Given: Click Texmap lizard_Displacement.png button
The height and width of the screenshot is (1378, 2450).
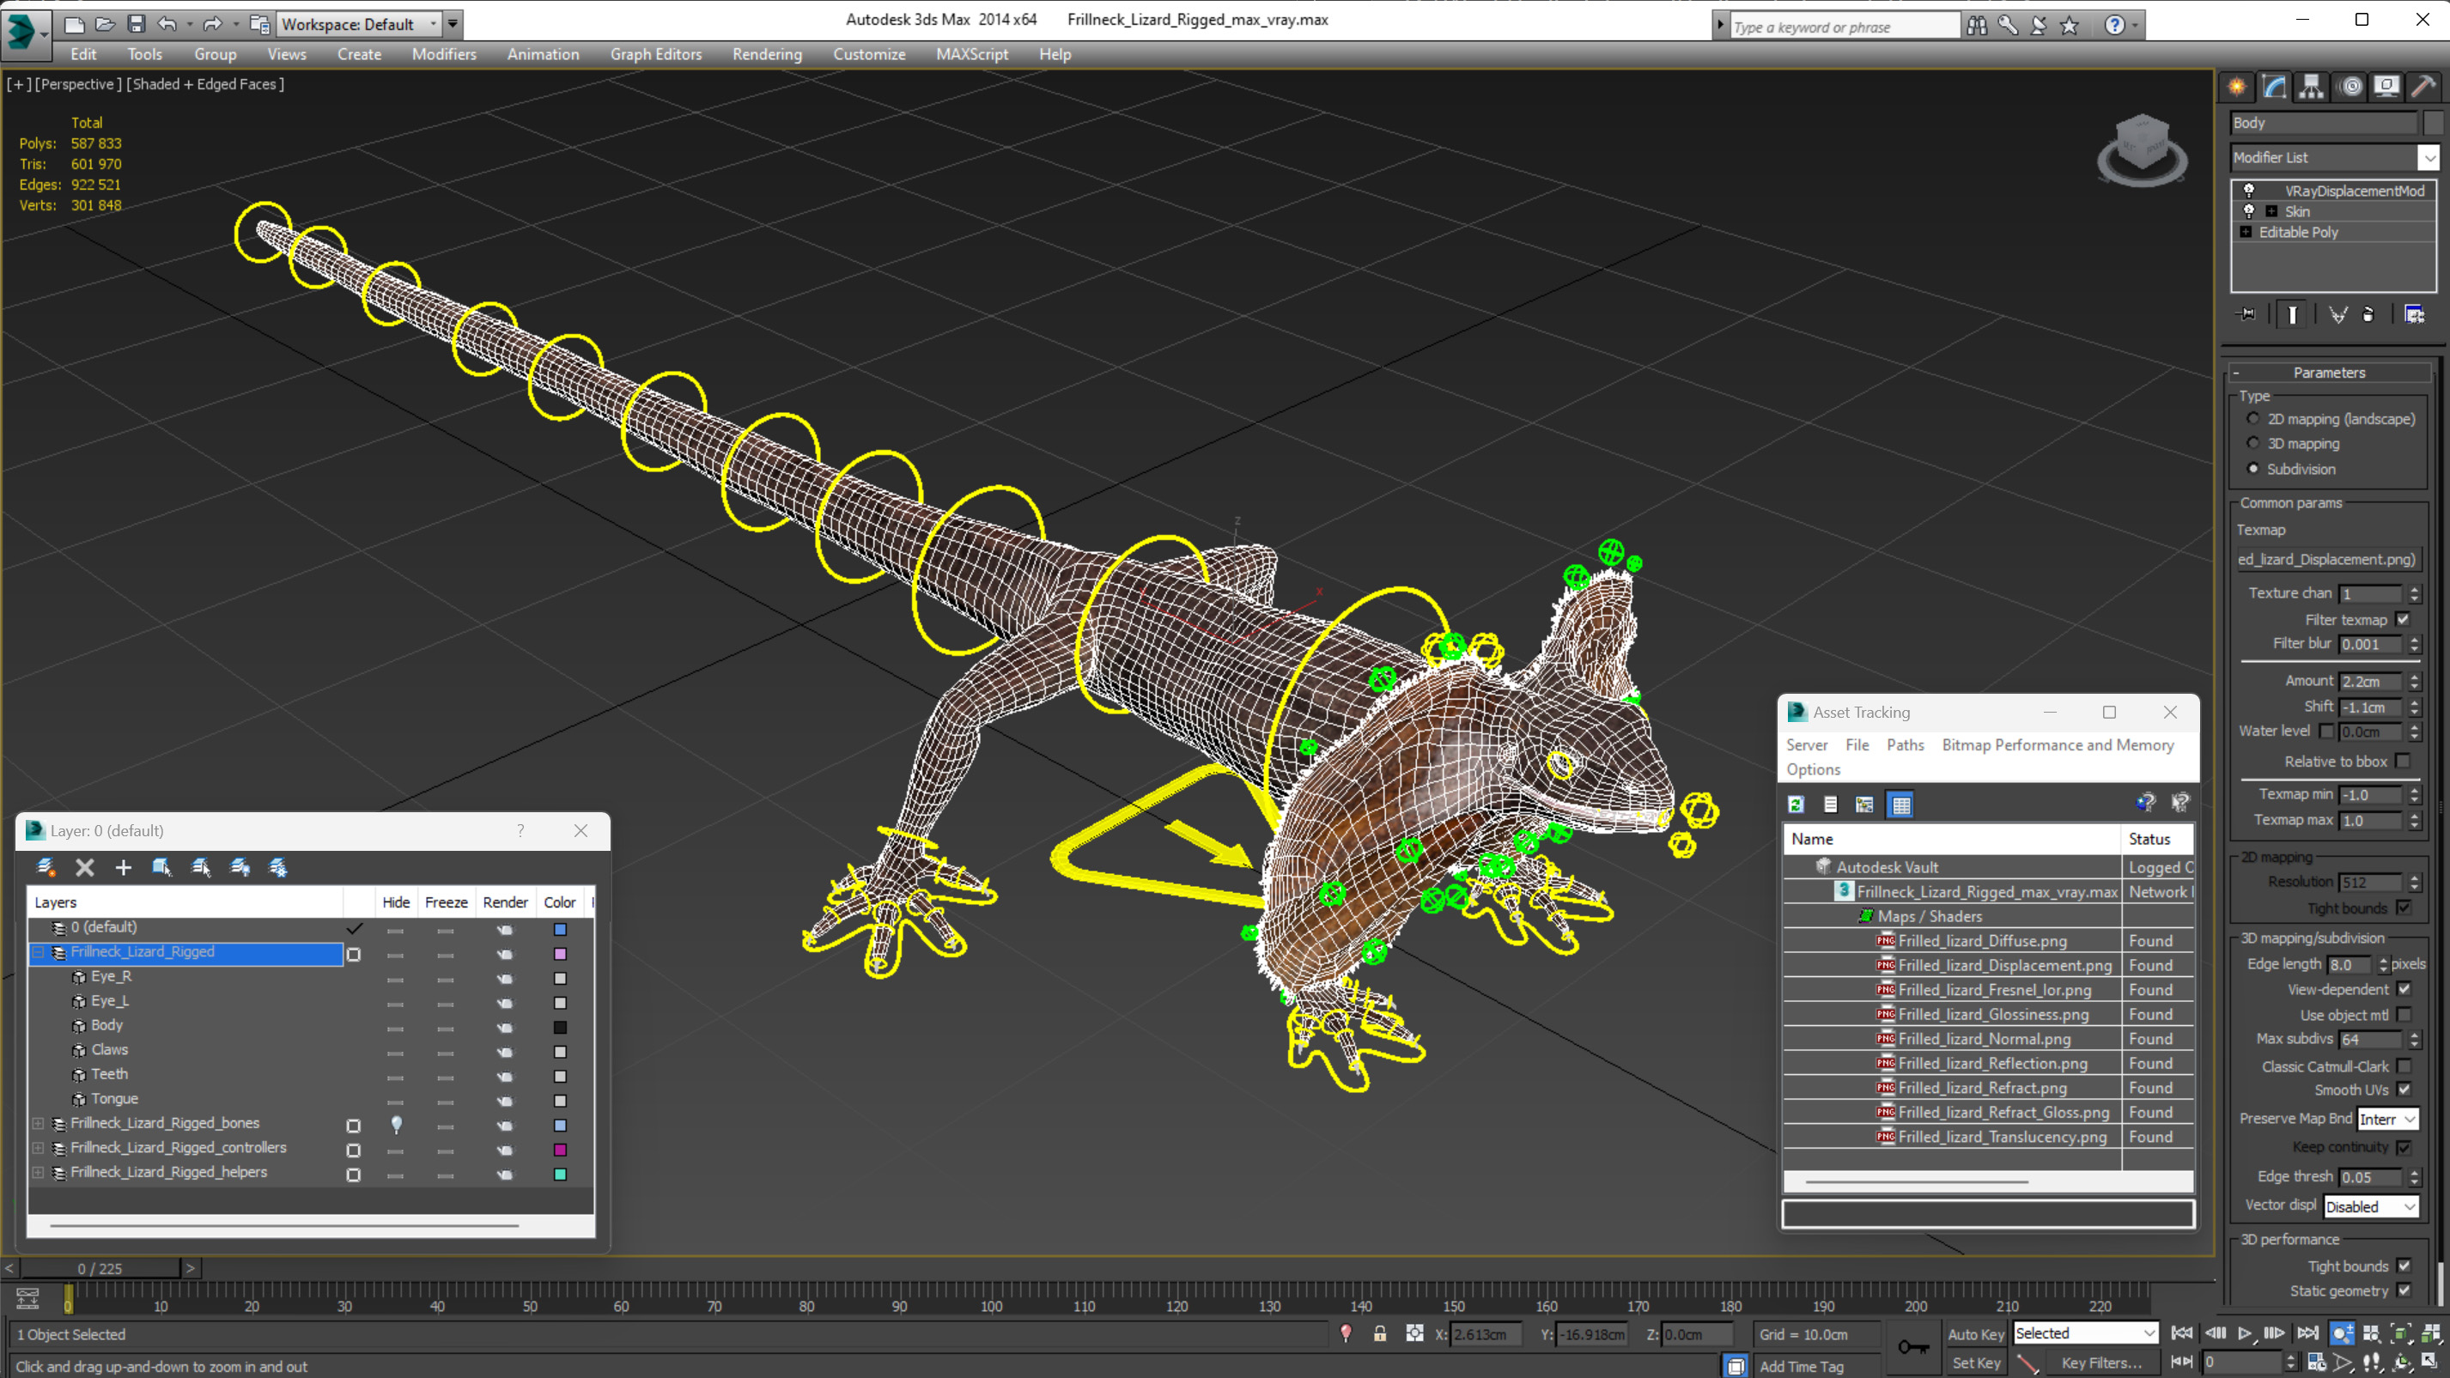Looking at the screenshot, I should point(2326,559).
